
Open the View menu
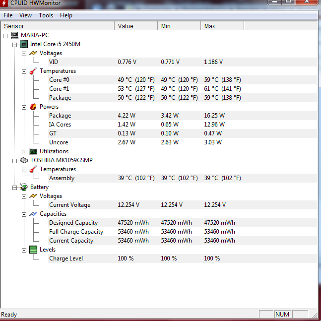coord(25,15)
